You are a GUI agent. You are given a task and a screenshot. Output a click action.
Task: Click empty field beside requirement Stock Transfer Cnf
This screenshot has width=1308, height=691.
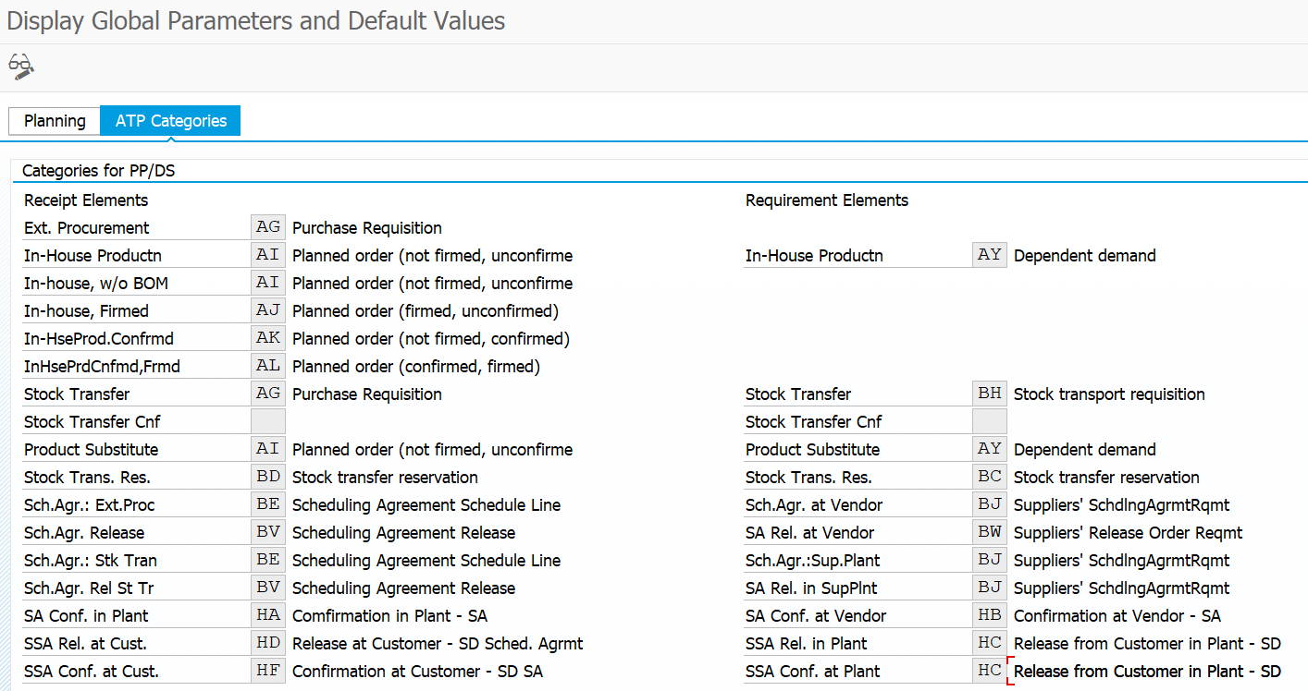tap(990, 421)
